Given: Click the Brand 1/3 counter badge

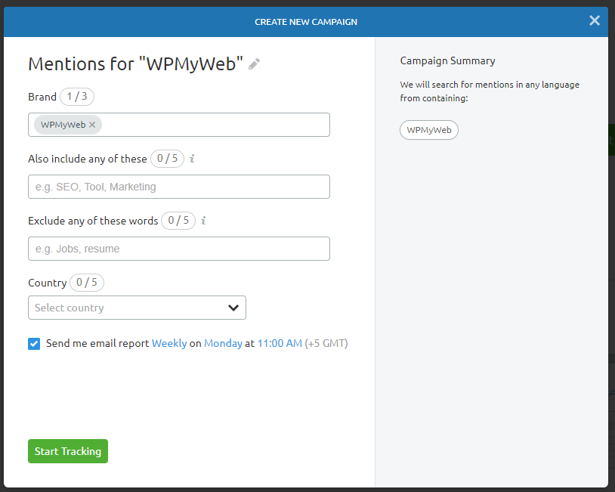Looking at the screenshot, I should (x=77, y=97).
